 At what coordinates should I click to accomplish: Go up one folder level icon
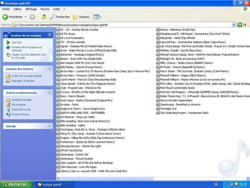point(44,17)
